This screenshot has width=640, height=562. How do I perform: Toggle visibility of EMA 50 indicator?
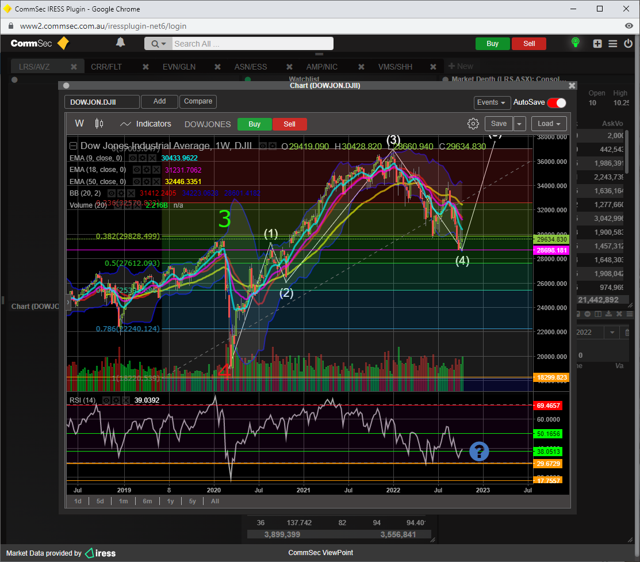pos(137,182)
